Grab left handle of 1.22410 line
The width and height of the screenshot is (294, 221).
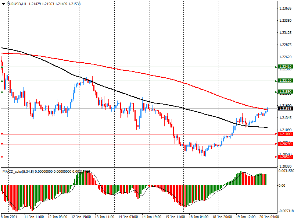pyautogui.click(x=2, y=67)
